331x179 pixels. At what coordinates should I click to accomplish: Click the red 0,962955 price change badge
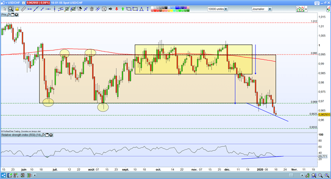coord(38,3)
